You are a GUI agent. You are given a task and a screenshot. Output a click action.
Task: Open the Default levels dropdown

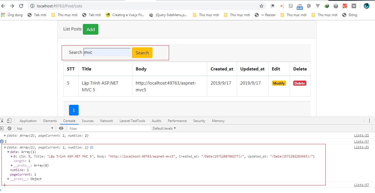click(x=164, y=128)
